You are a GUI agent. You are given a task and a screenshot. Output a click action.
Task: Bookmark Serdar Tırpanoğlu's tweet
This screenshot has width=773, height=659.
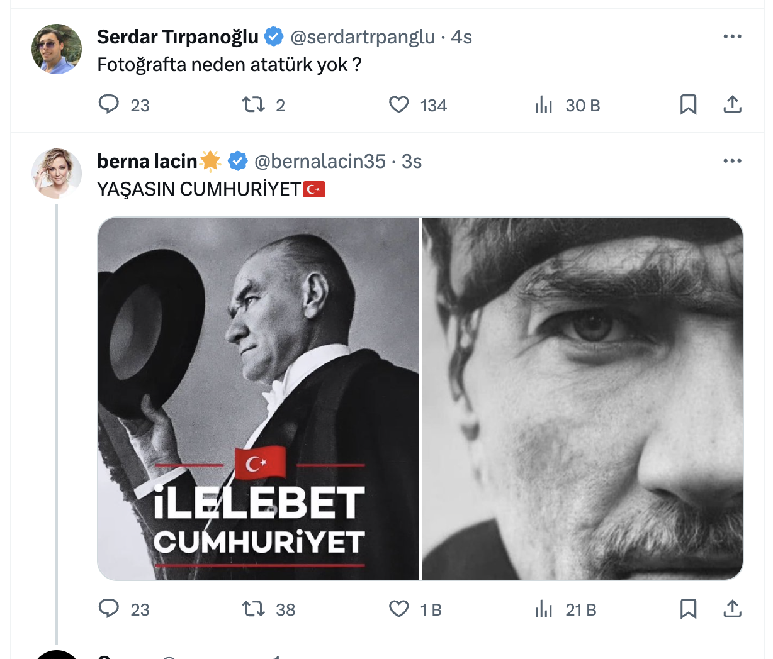pyautogui.click(x=689, y=105)
